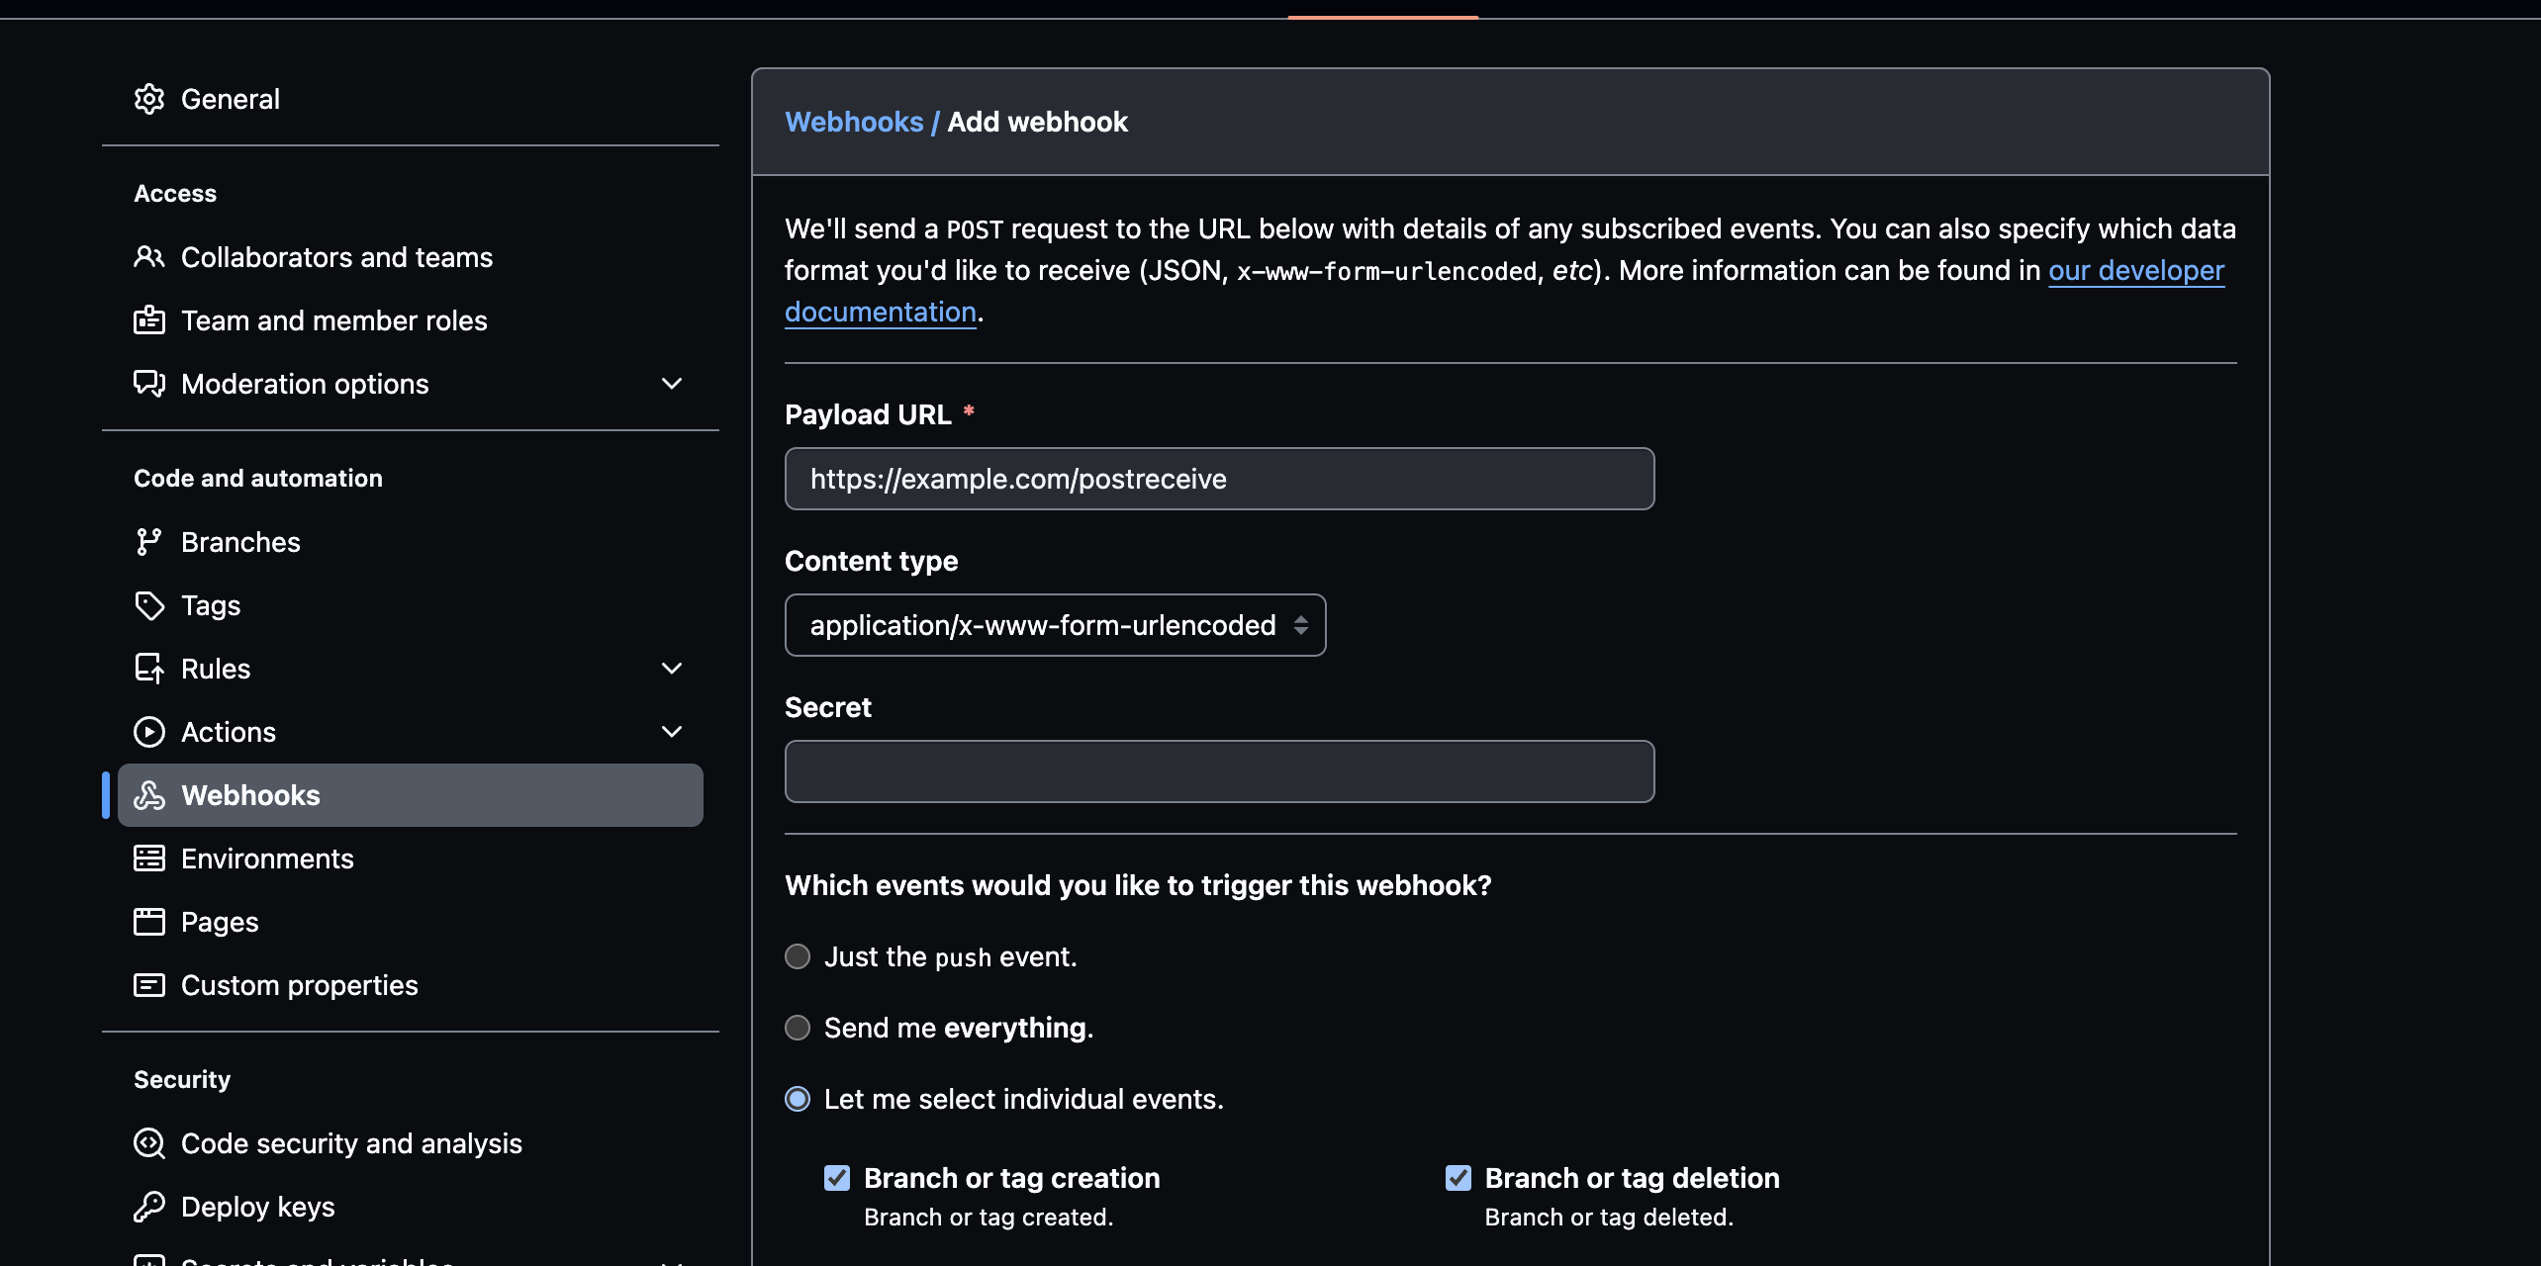Screen dimensions: 2541x1266
Task: Select Send me everything radio option
Action: (798, 1028)
